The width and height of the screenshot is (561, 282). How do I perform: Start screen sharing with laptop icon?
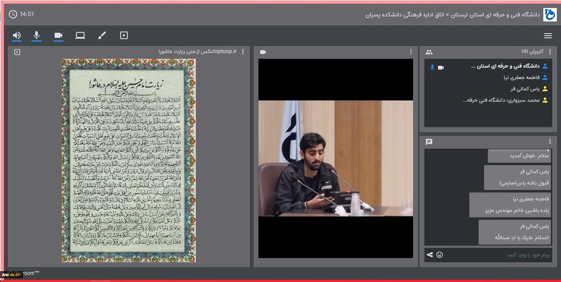(x=80, y=35)
